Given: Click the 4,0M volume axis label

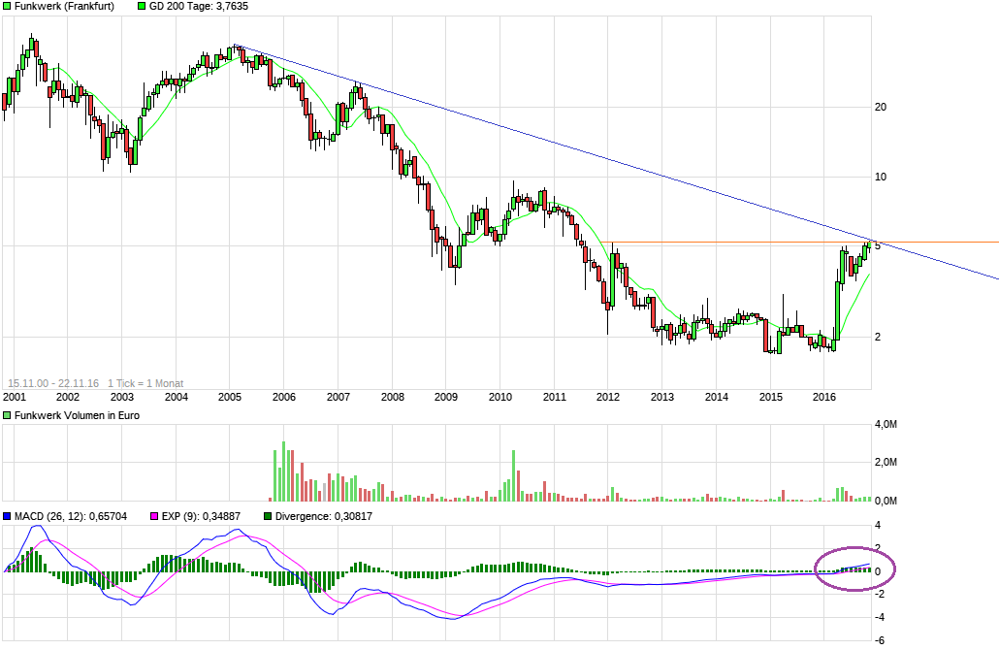Looking at the screenshot, I should (885, 425).
